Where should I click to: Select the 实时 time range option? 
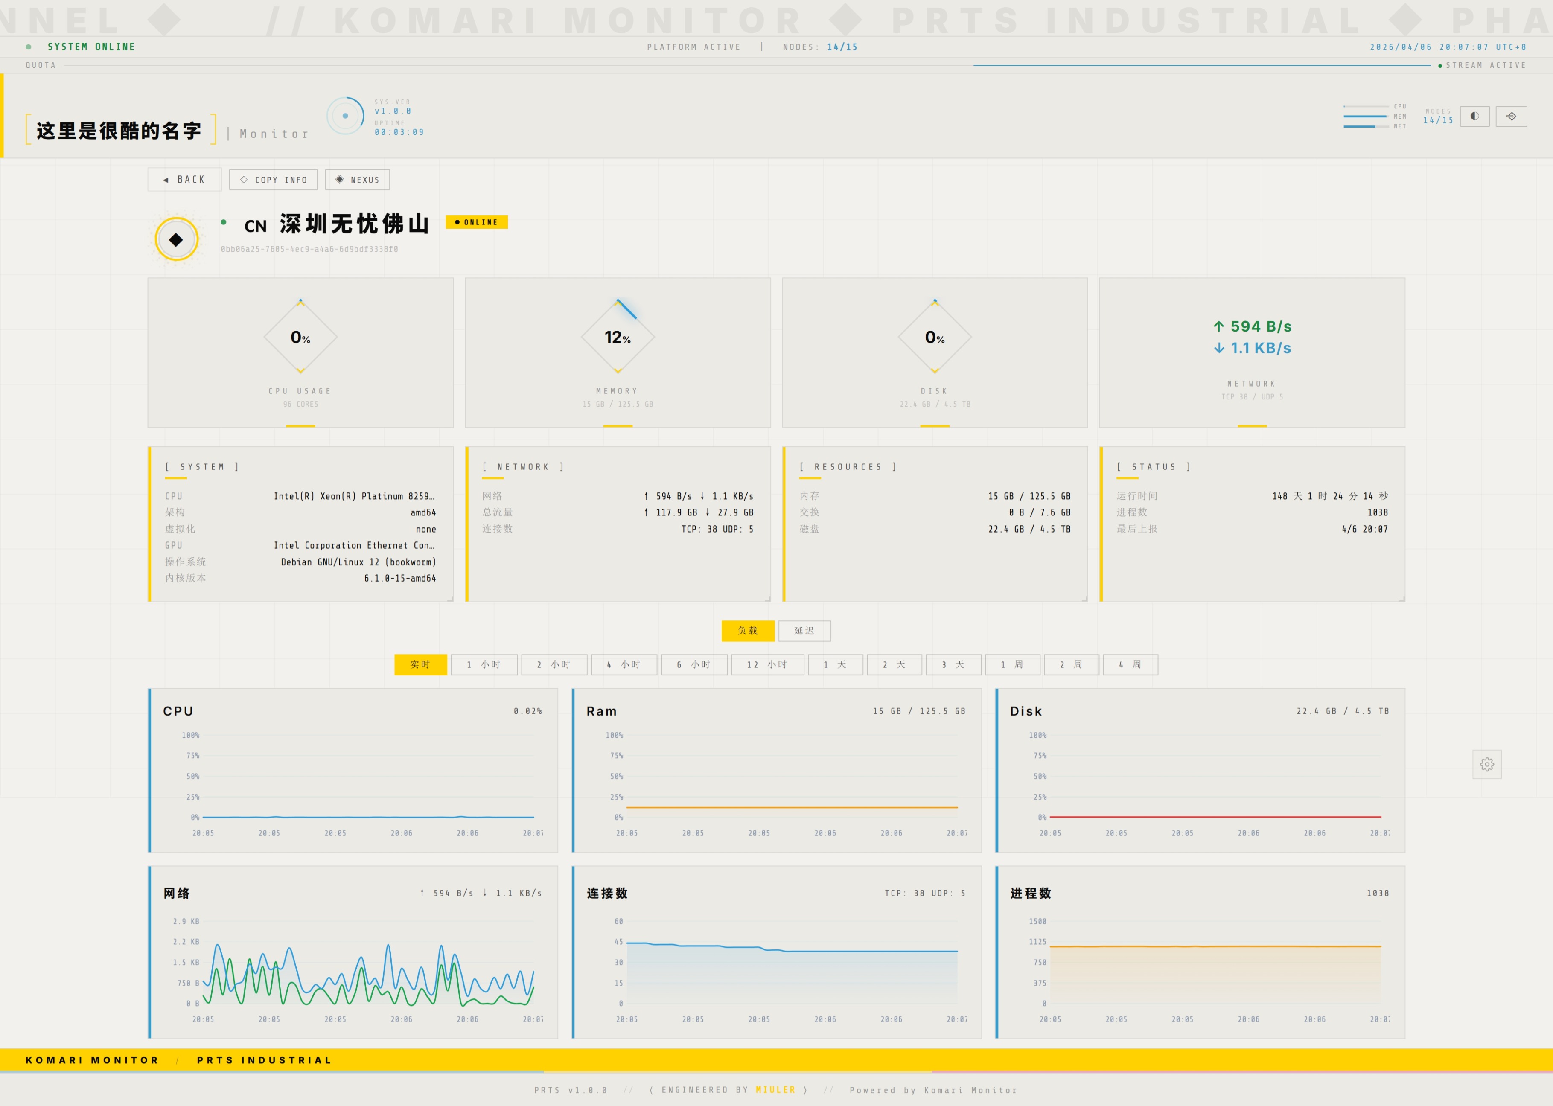(420, 665)
